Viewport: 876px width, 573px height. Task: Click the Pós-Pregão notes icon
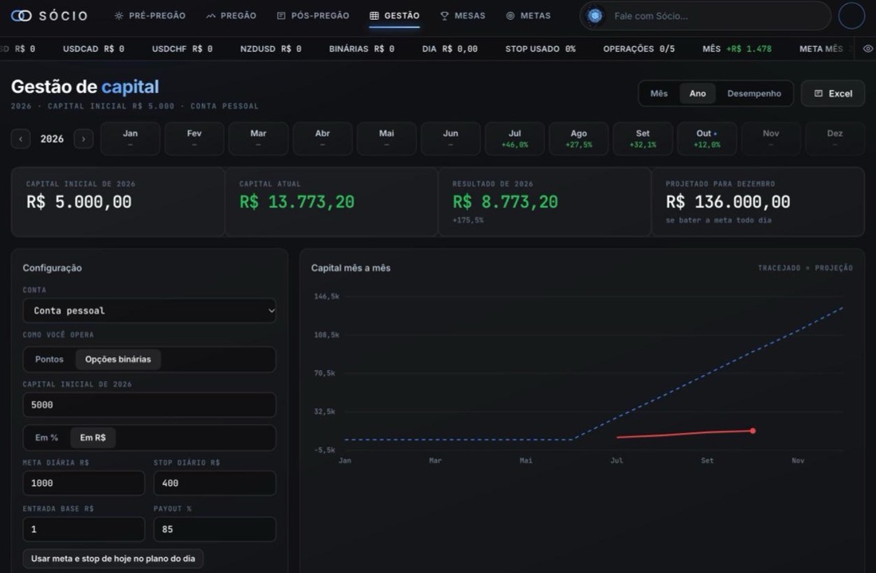pyautogui.click(x=281, y=16)
